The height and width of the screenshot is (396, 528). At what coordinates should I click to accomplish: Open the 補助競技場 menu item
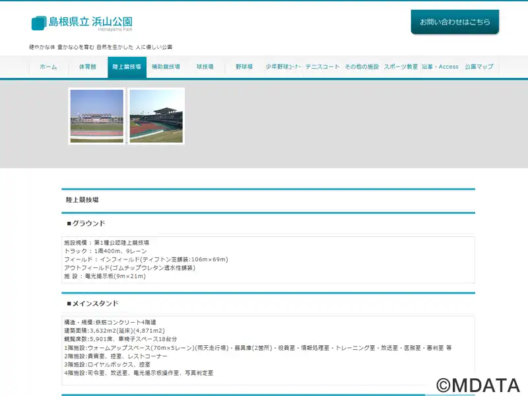tap(166, 67)
